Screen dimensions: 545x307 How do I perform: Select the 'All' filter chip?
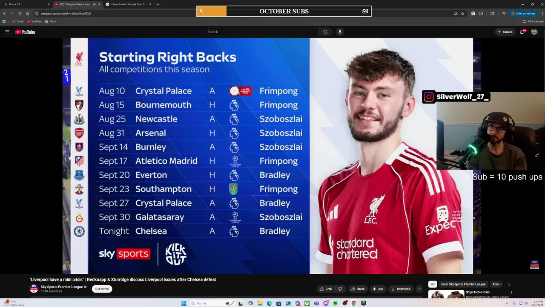[x=433, y=284]
